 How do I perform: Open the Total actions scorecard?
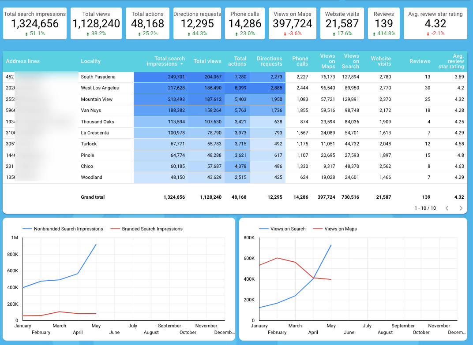147,23
